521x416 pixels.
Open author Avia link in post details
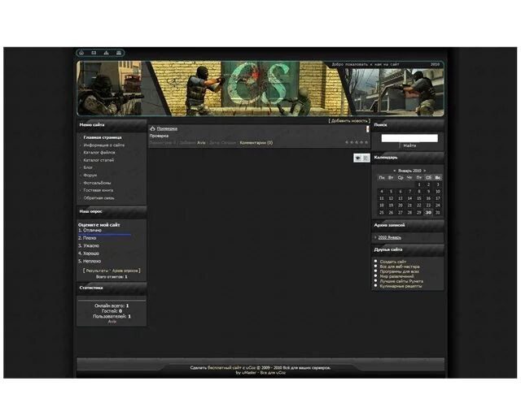coord(201,143)
